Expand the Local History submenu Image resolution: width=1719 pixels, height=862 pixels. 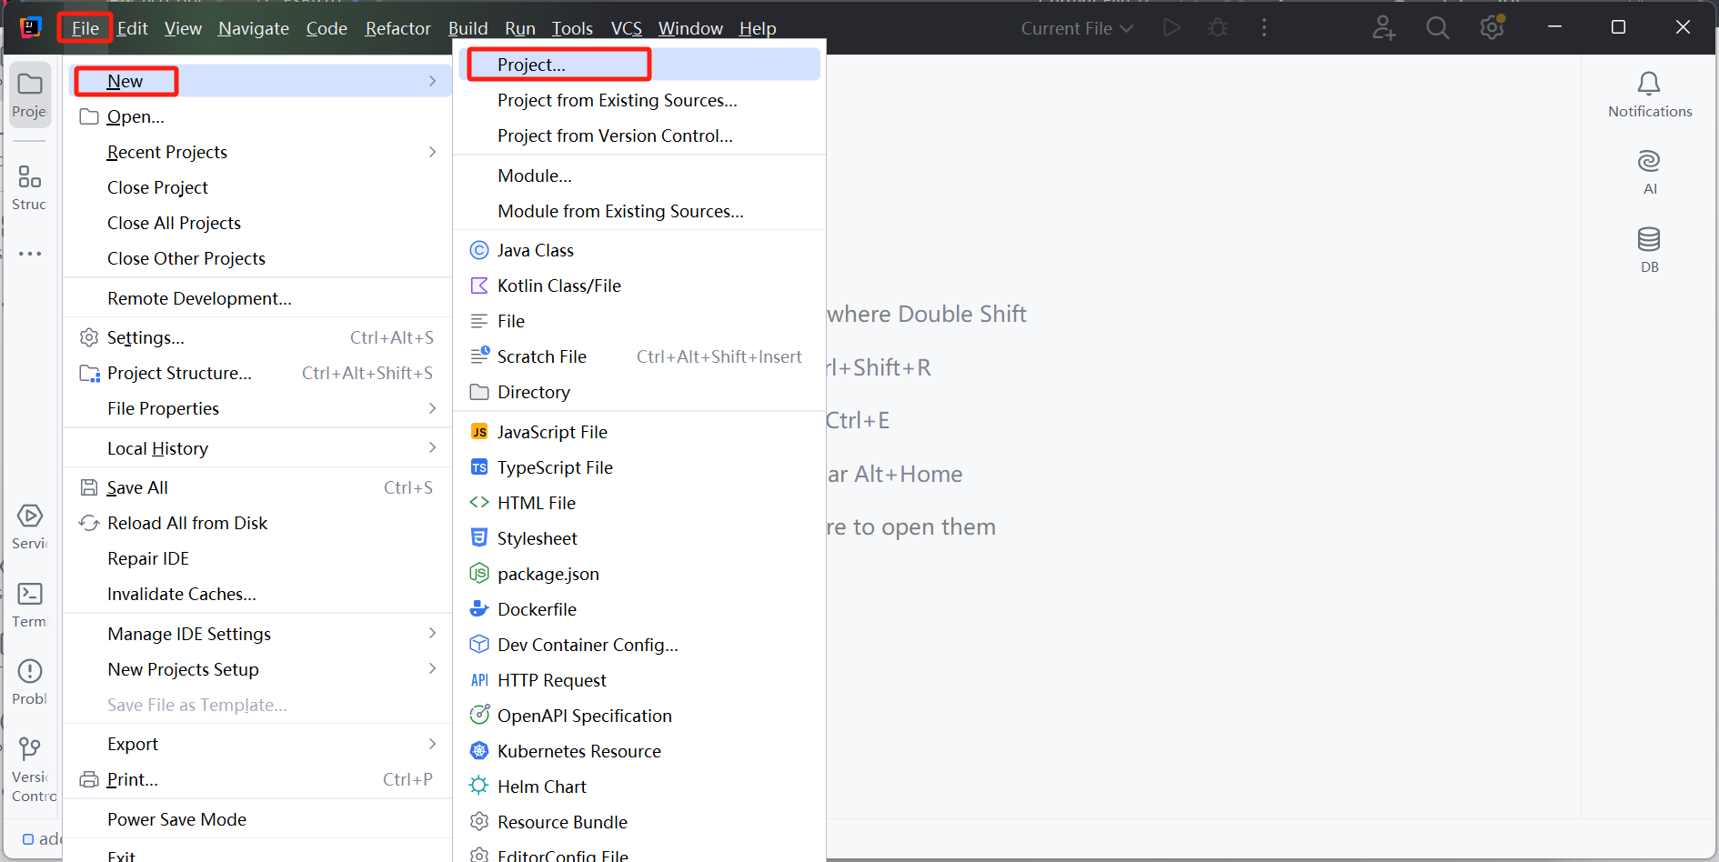click(157, 448)
